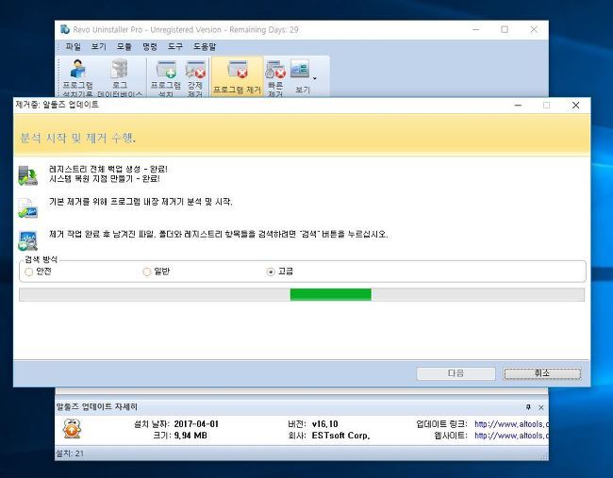This screenshot has width=613, height=478.
Task: Select the 고급 scan mode radio button
Action: click(x=270, y=272)
